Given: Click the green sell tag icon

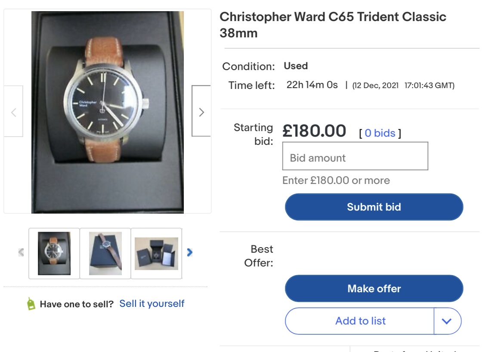Looking at the screenshot, I should [31, 304].
